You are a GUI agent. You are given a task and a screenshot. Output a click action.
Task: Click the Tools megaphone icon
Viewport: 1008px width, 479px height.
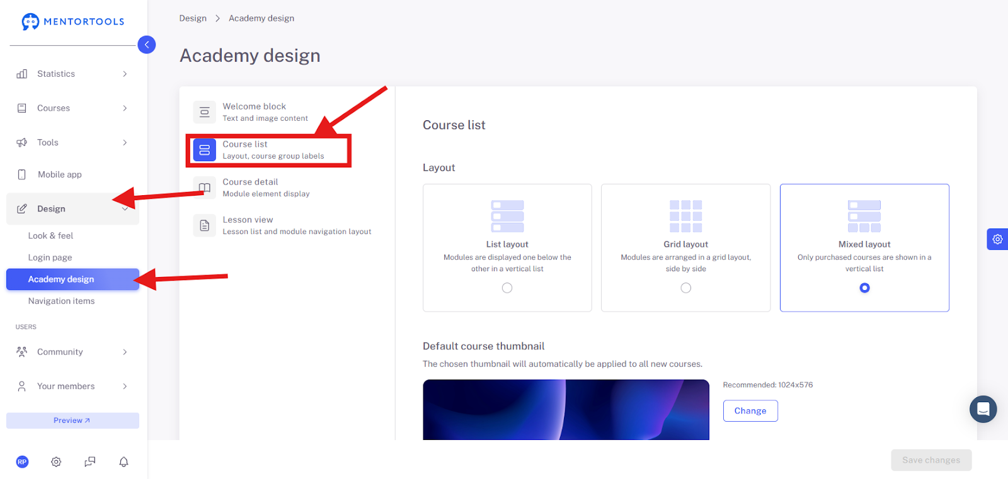(22, 142)
